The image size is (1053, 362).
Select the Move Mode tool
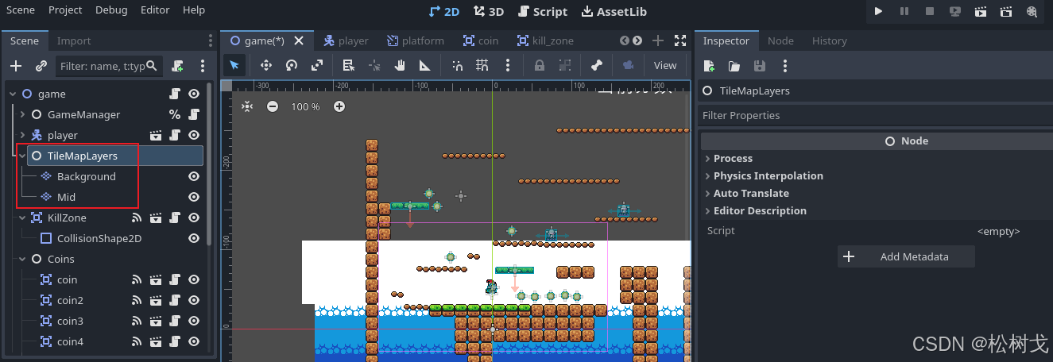(266, 65)
